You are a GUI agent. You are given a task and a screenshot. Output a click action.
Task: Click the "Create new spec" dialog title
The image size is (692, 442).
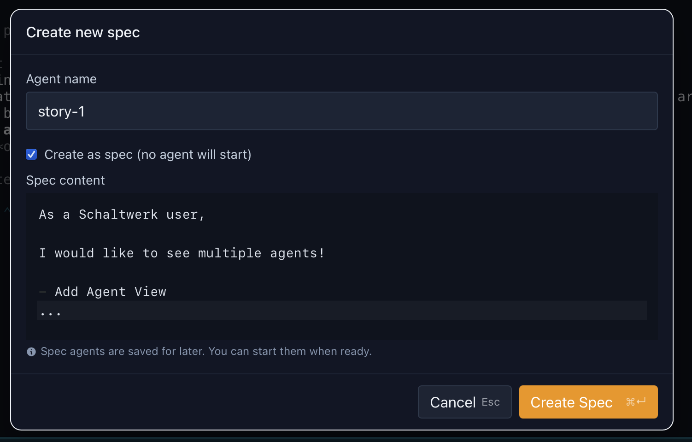[x=83, y=32]
